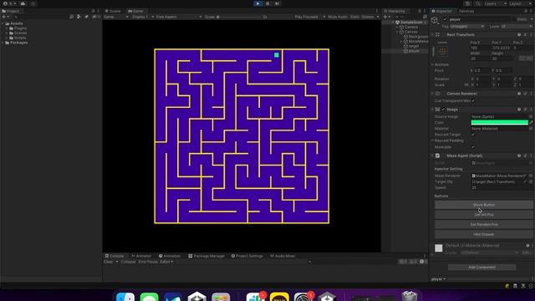The image size is (535, 301).
Task: Click the Set Random Pos button
Action: click(483, 225)
